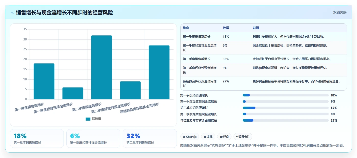Click the 第二季度经营性现金流增长 chart bar
This screenshot has width=357, height=158.
click(x=130, y=90)
